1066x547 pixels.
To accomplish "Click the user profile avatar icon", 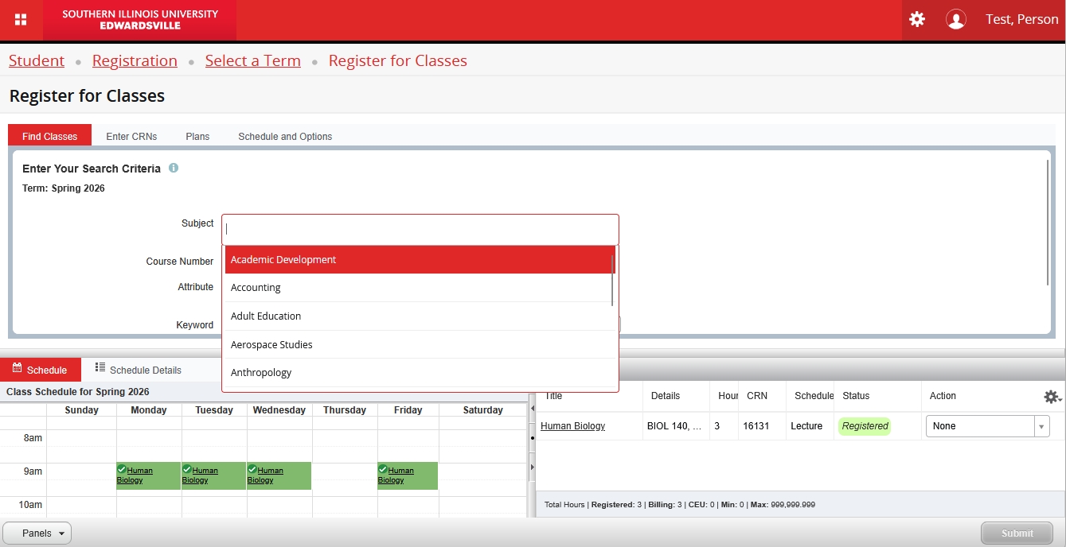I will 955,20.
